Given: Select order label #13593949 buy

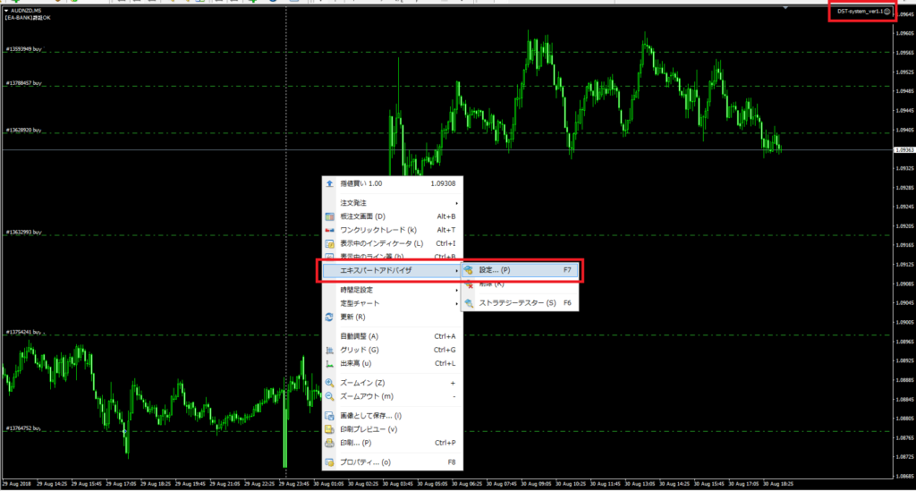Looking at the screenshot, I should (24, 49).
